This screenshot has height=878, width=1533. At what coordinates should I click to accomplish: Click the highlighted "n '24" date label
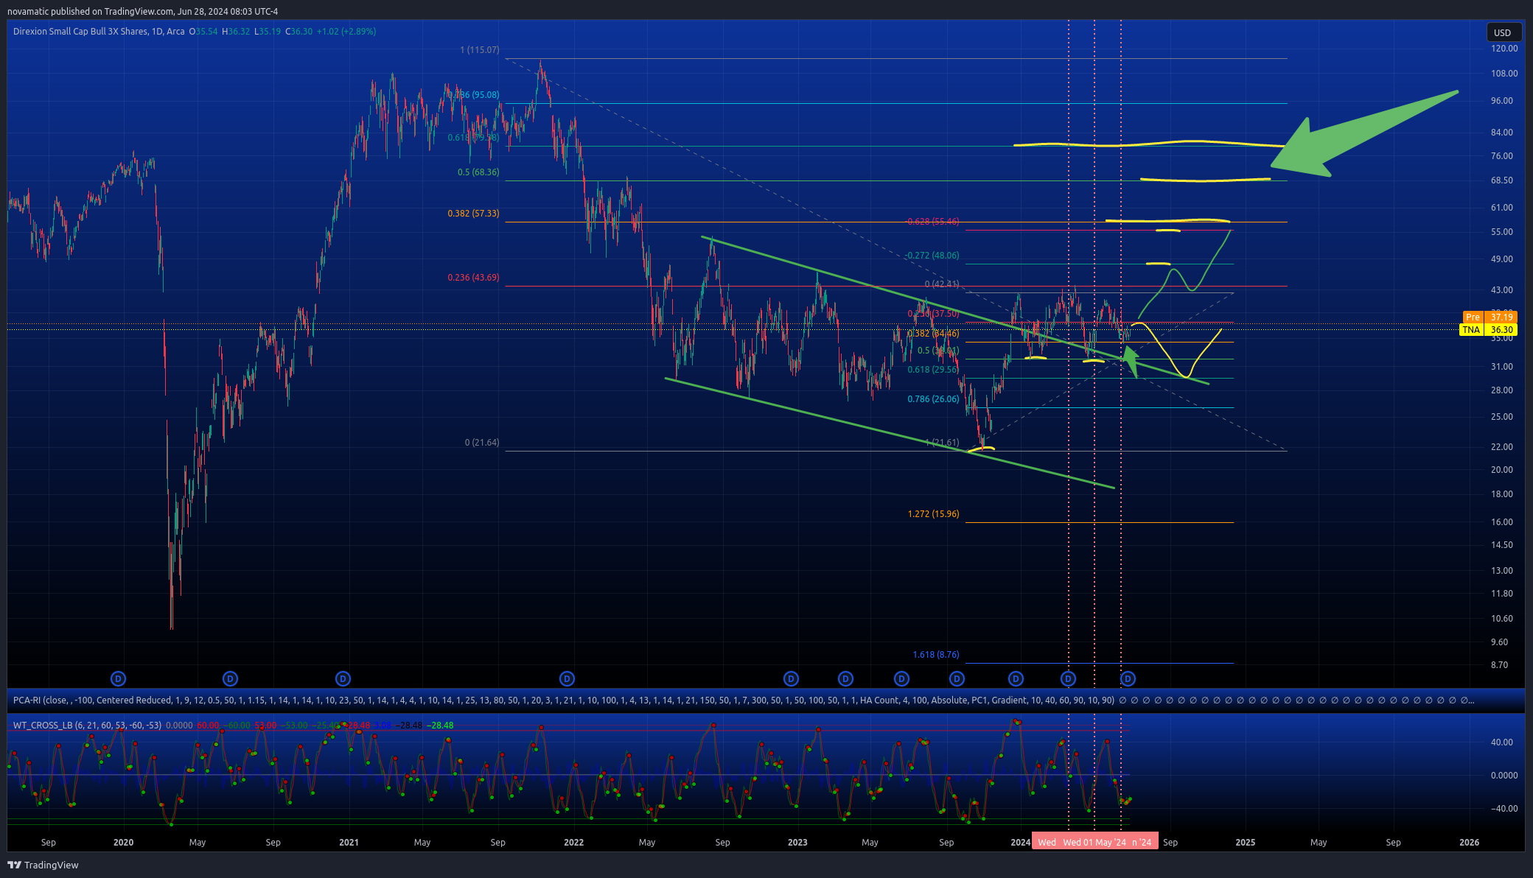coord(1142,842)
